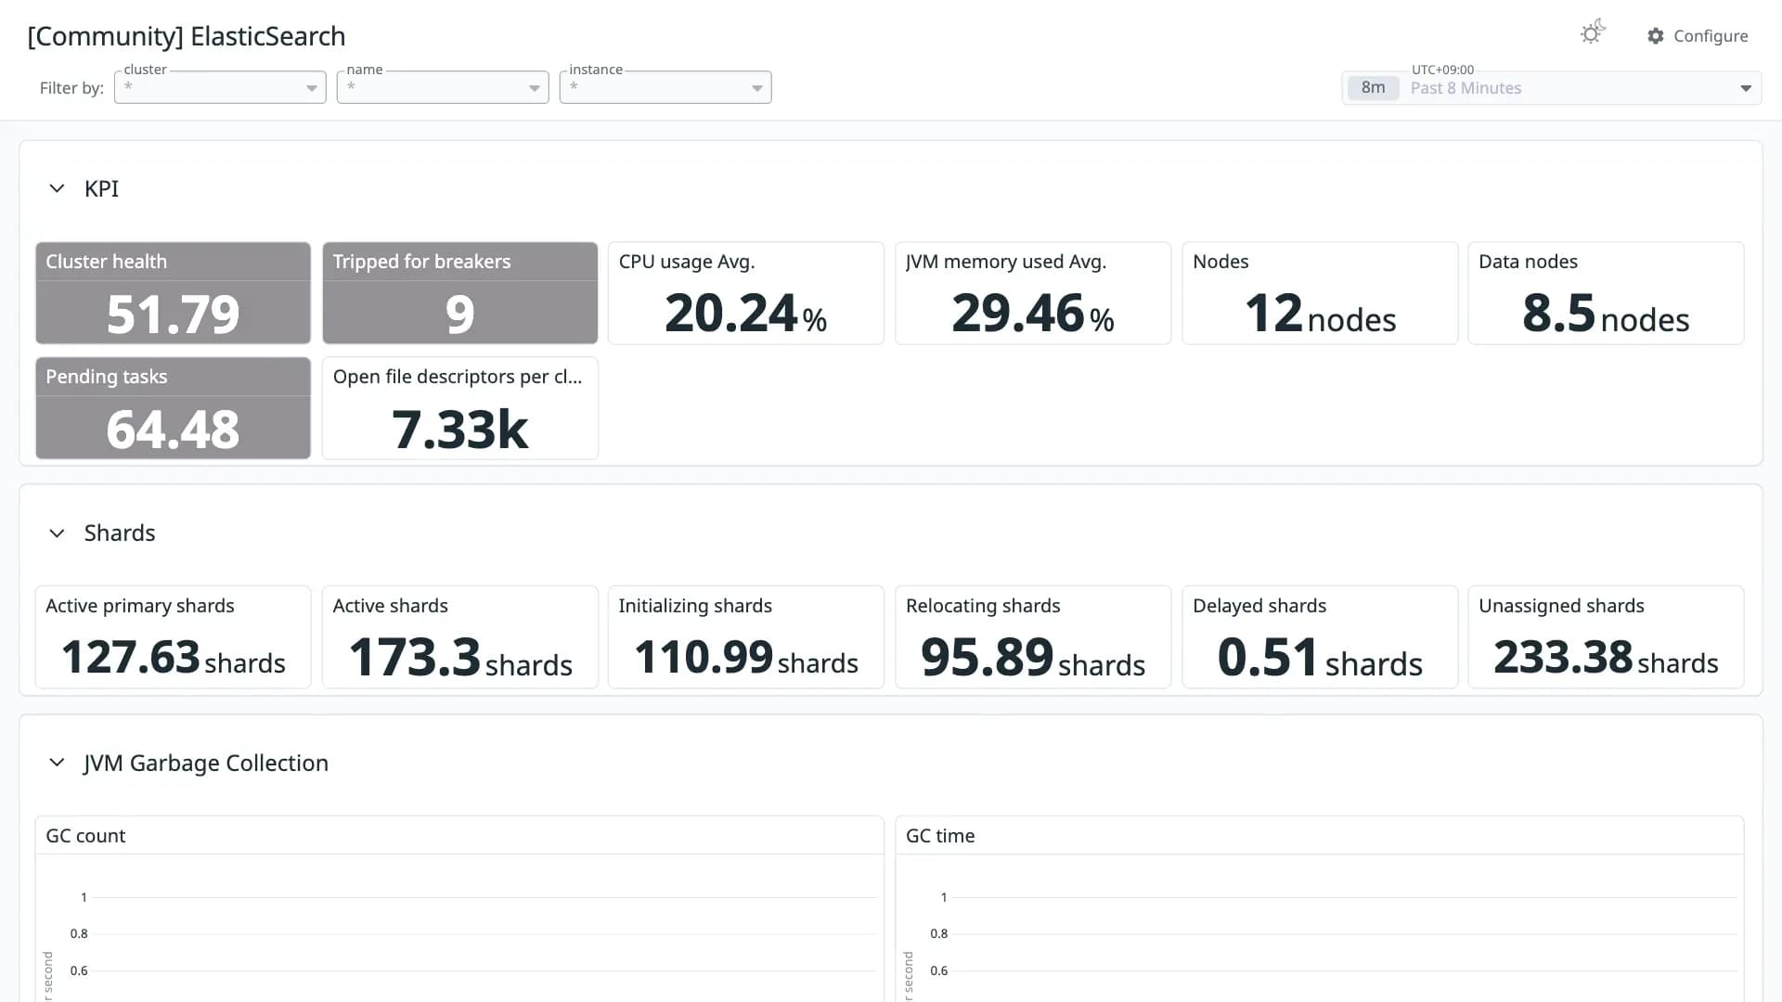Click the Nodes value 12 nodes
Viewport: 1782px width, 1002px height.
click(x=1320, y=314)
